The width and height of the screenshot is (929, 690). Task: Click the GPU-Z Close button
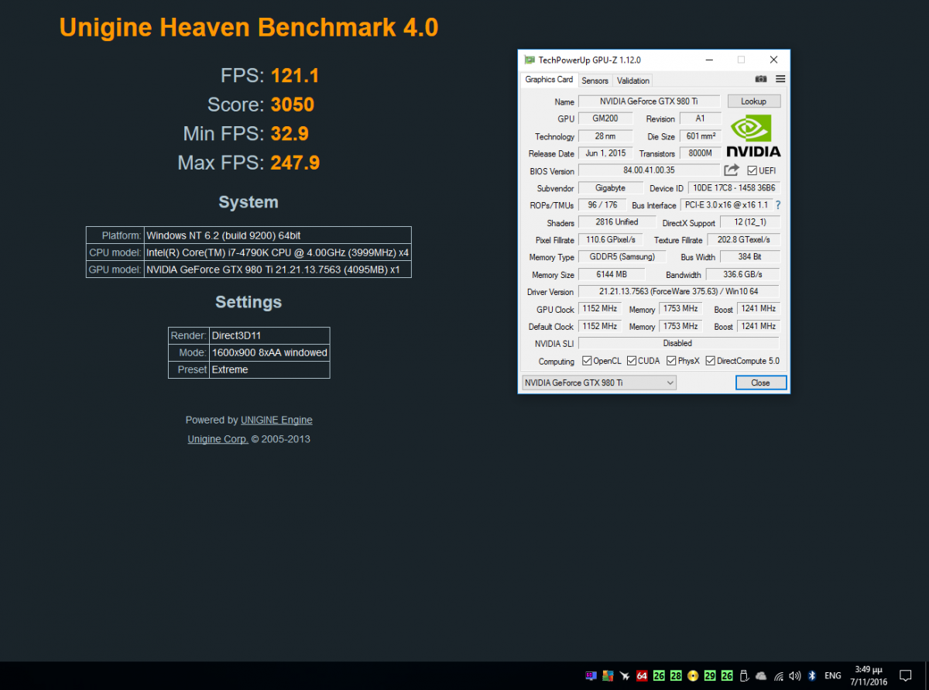click(x=761, y=383)
